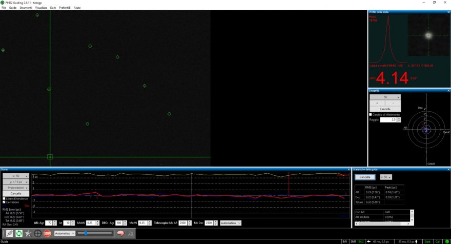Open the Impostazioni dropdown in history panel
The width and height of the screenshot is (451, 244).
[16, 188]
